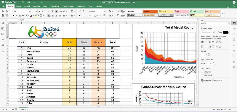The height and width of the screenshot is (112, 237).
Task: Open Table settings in right sidebar
Action: click(x=234, y=29)
